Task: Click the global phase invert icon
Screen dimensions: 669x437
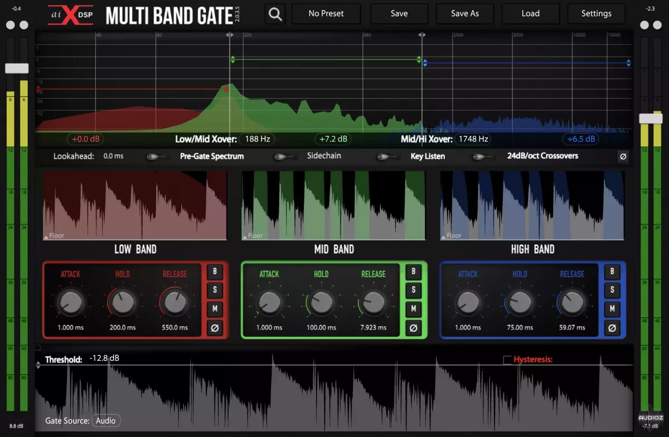Action: pos(623,156)
